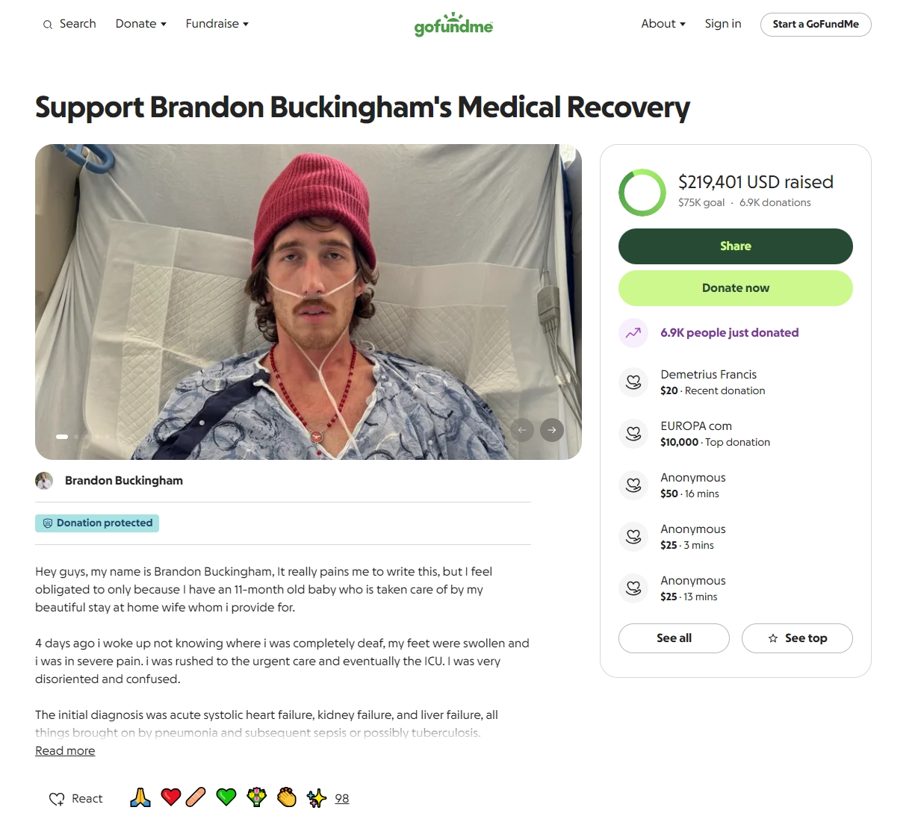Open the Read more link

(x=65, y=751)
